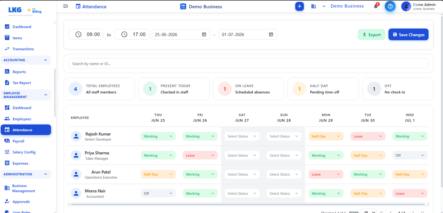Click the clock icon beside 09:00

point(78,34)
